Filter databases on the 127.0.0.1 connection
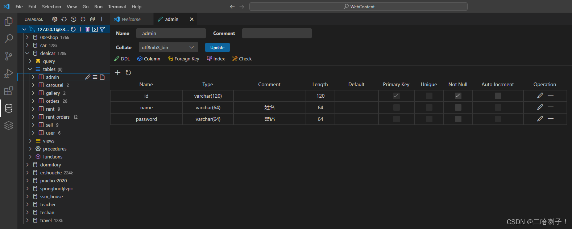 [x=102, y=29]
